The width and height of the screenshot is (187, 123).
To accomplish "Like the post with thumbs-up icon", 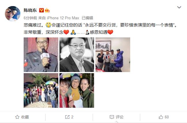I will tap(161, 117).
